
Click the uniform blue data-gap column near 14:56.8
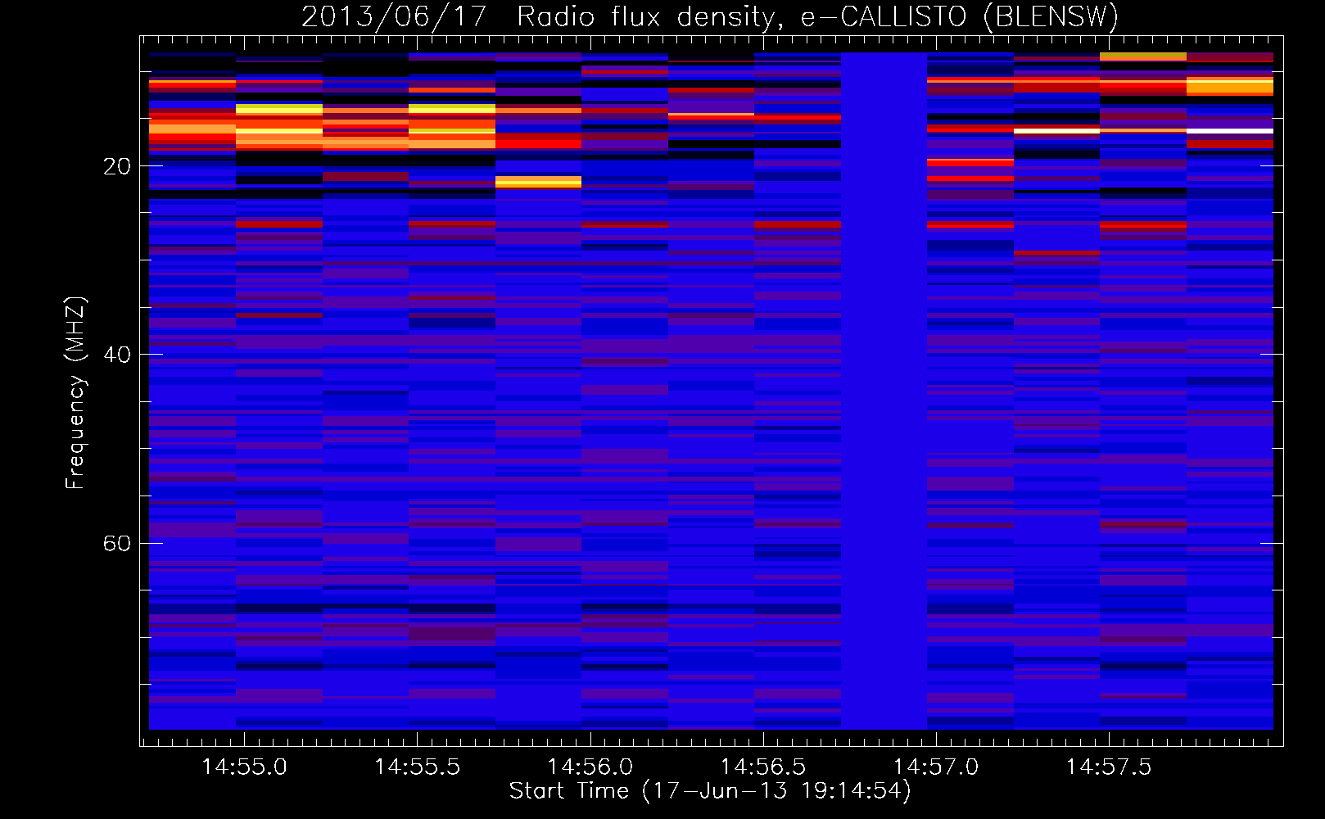coord(884,391)
